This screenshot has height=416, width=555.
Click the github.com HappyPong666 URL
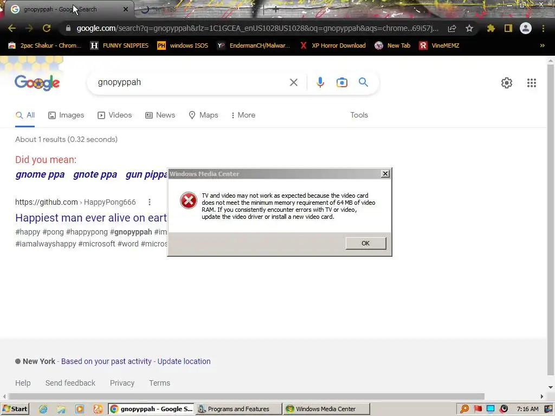[x=75, y=203]
